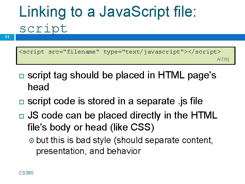Click the circular bullet beside 'but this is'

tap(32, 140)
